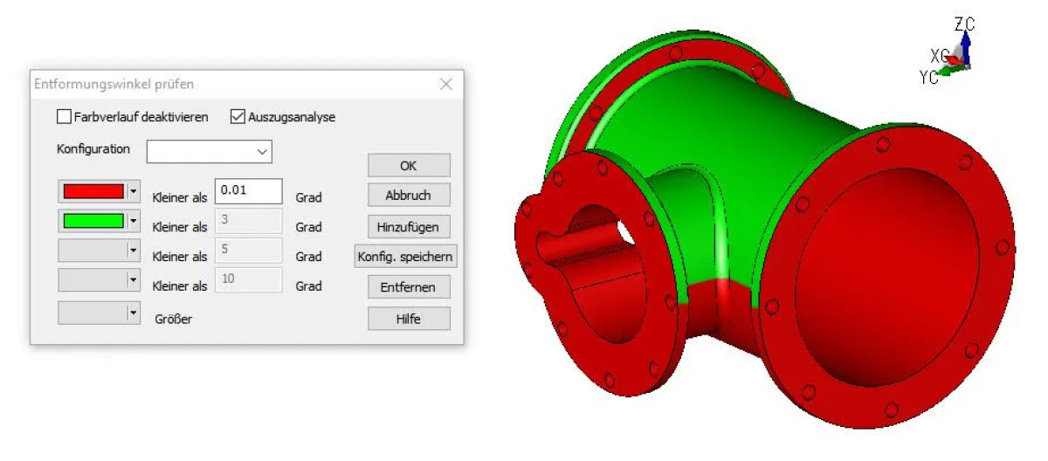The image size is (1048, 461).
Task: Click the Abbruch button
Action: pyautogui.click(x=409, y=195)
